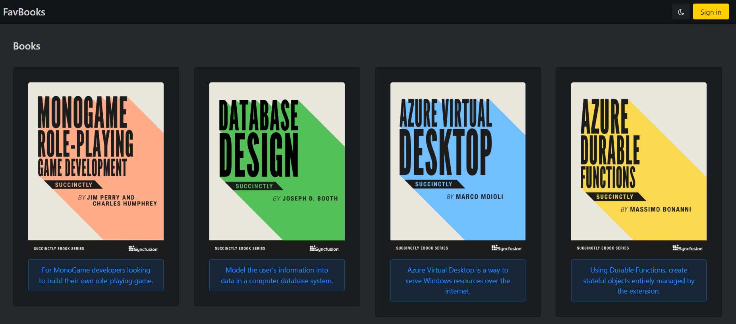Toggle dark mode with the moon icon
736x324 pixels.
click(x=681, y=12)
